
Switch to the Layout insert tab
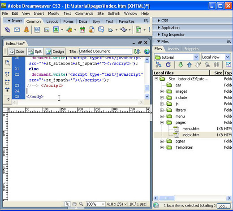point(52,22)
